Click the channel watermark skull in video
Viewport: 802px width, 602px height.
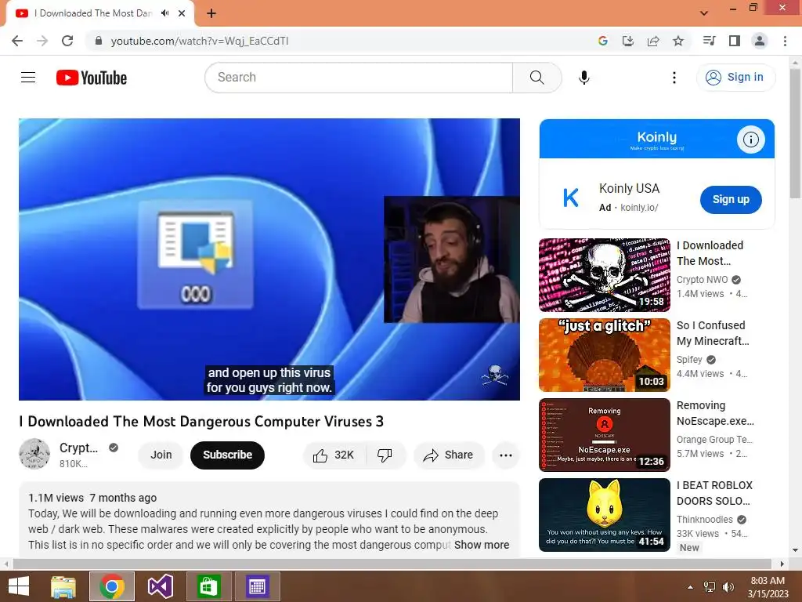(495, 375)
